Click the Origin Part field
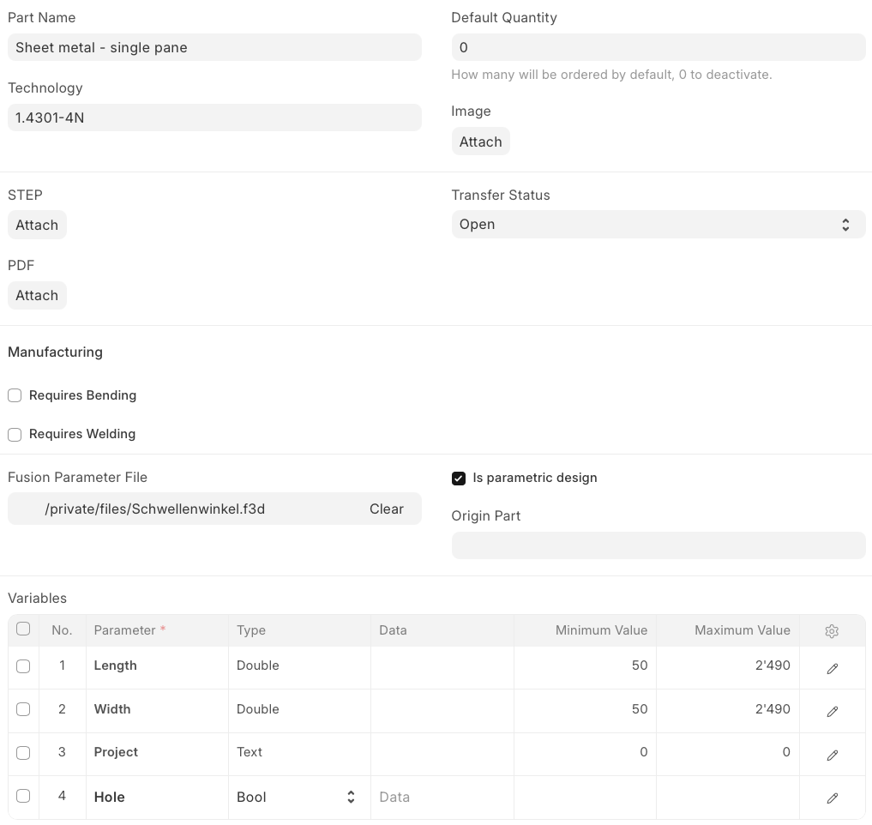This screenshot has width=872, height=825. point(659,545)
